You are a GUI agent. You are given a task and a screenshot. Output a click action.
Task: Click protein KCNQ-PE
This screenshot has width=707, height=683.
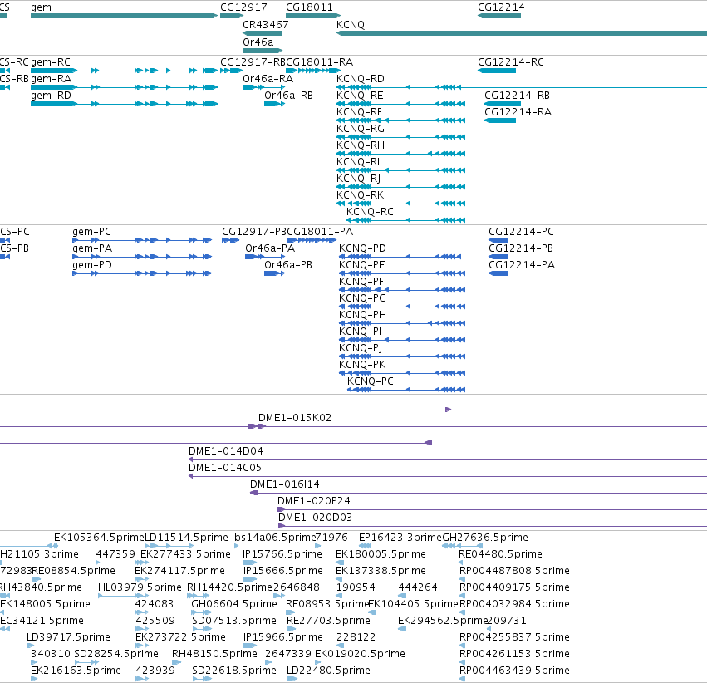click(402, 273)
